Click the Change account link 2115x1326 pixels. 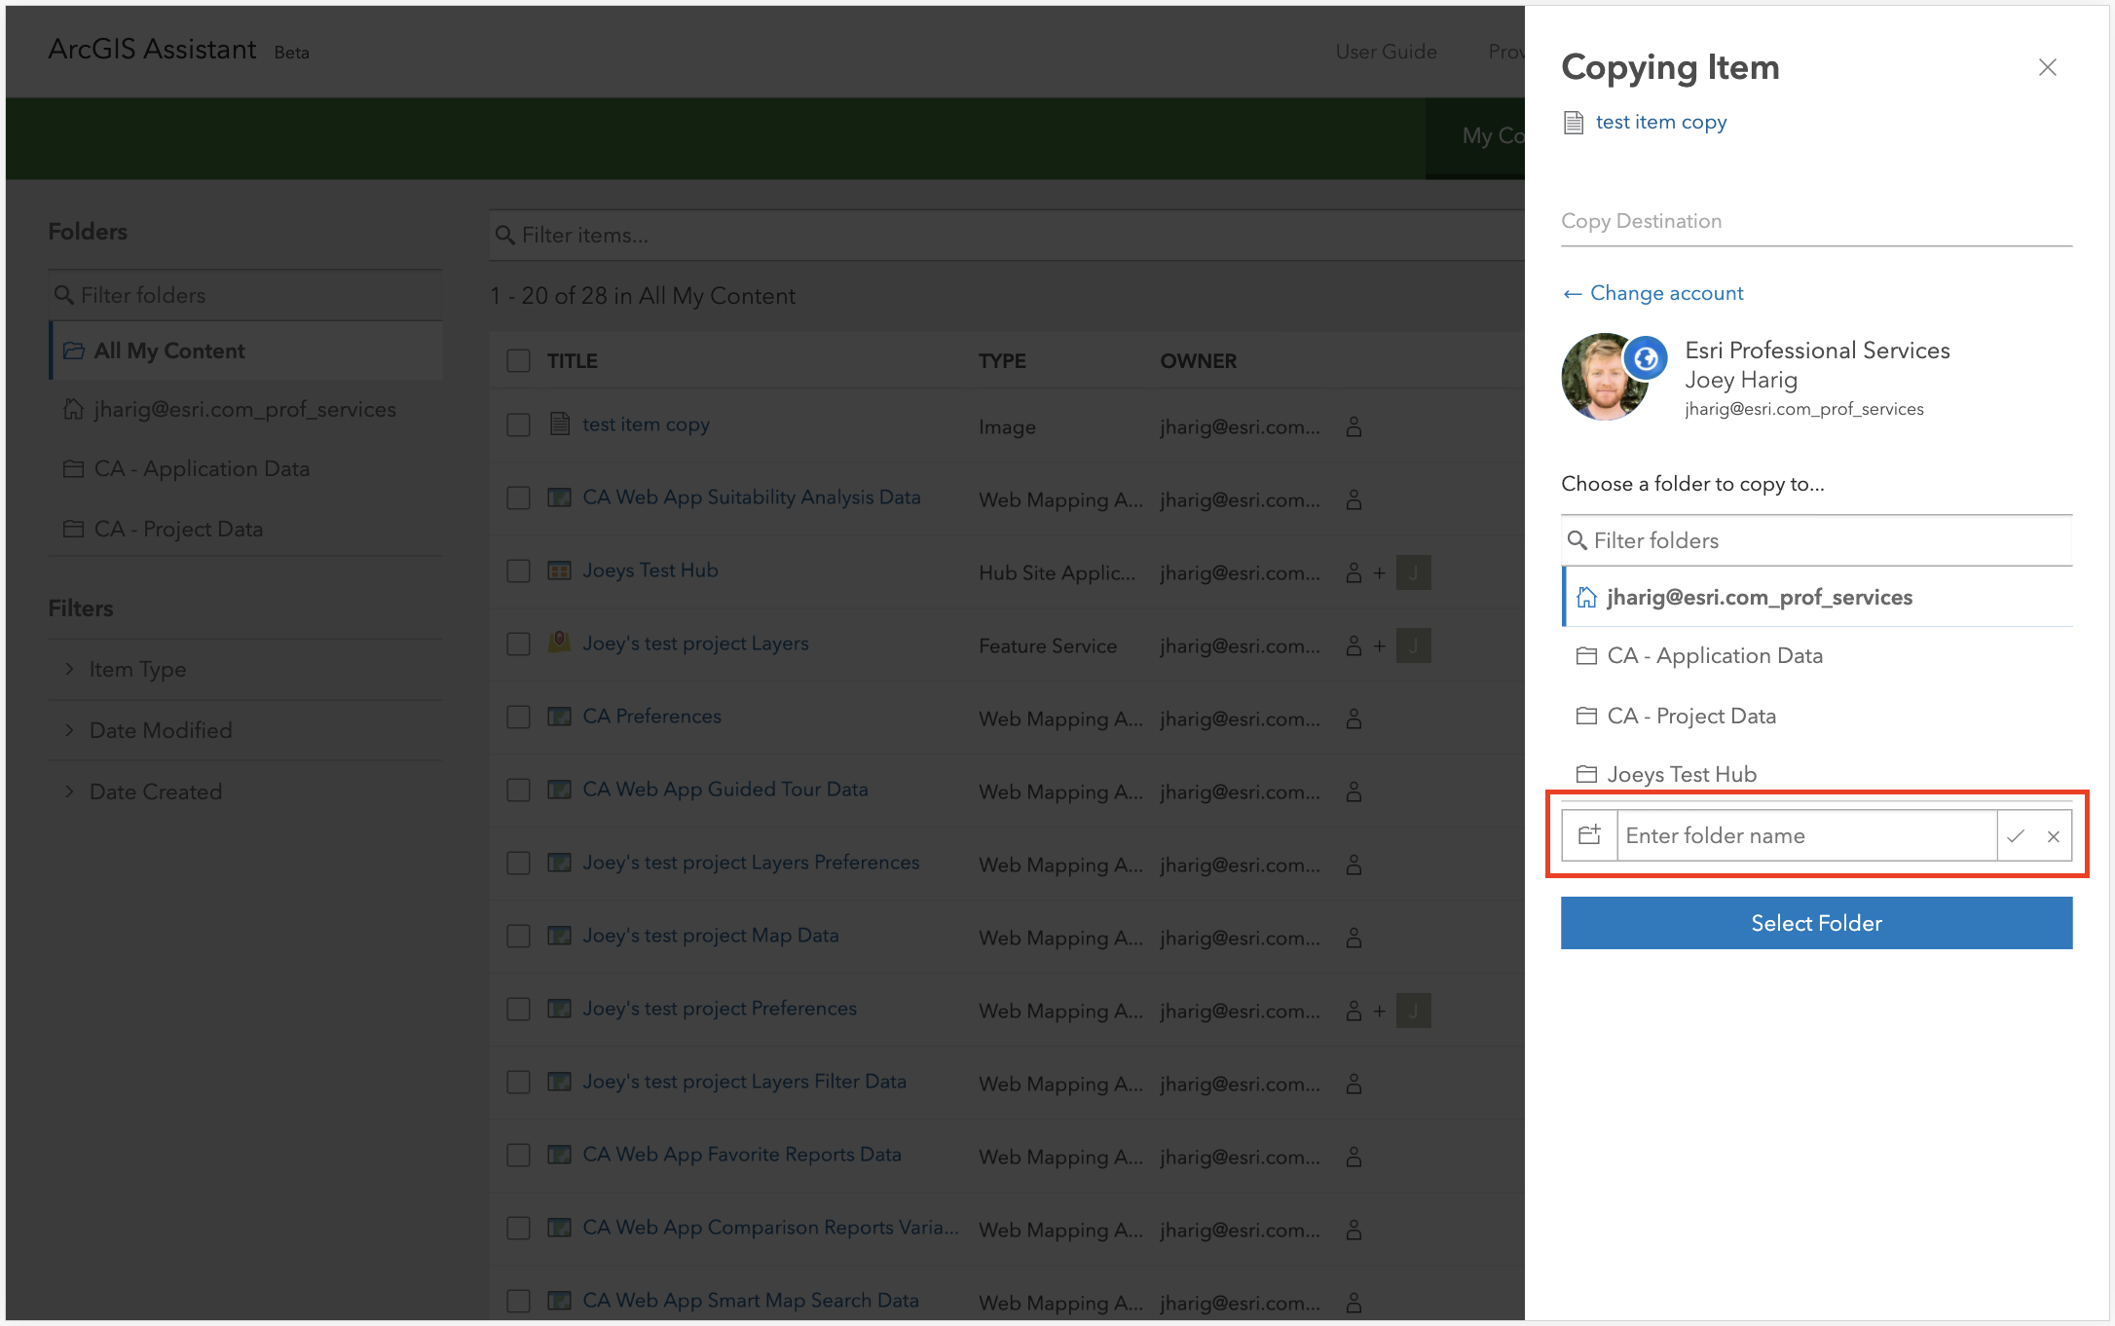[1652, 293]
